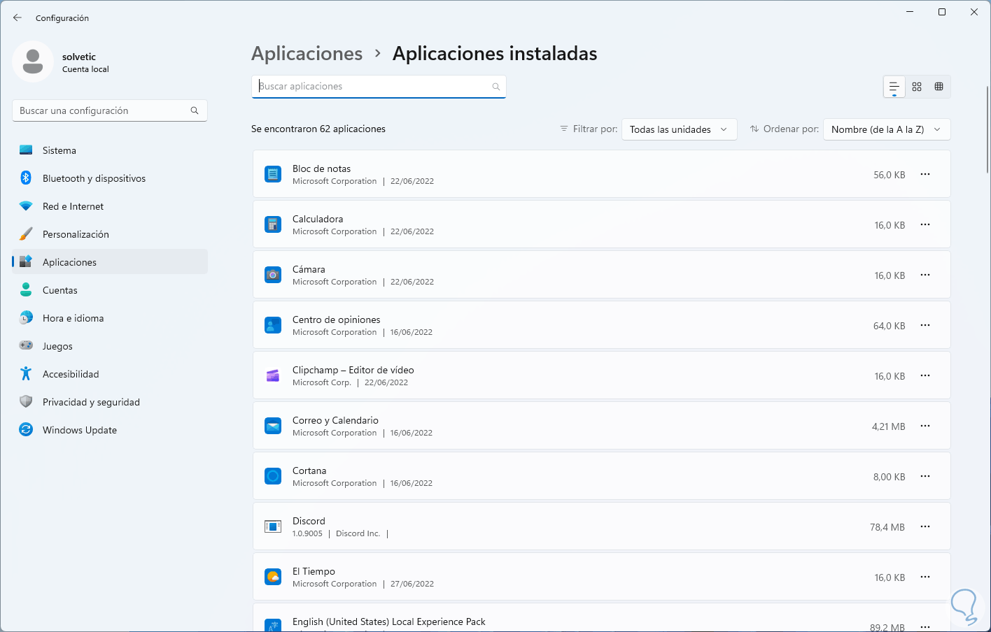
Task: Open more options for El Tiempo
Action: pos(925,577)
